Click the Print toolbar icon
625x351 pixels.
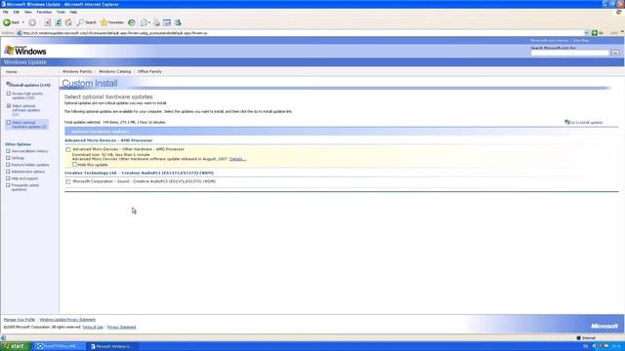tap(156, 22)
